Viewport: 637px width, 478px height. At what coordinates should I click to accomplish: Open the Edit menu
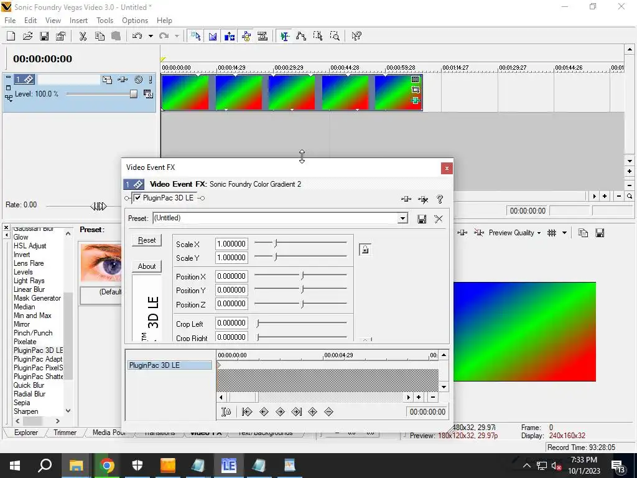[x=30, y=21]
